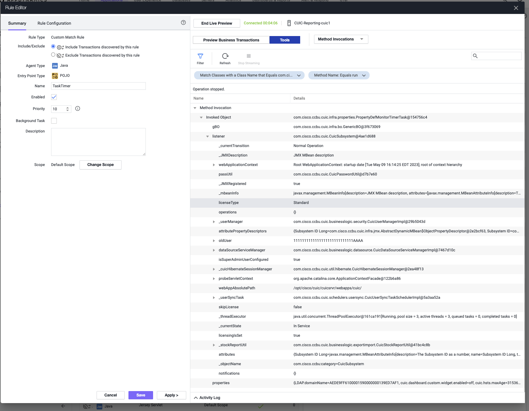The width and height of the screenshot is (529, 411).
Task: Expand the oldUser node
Action: point(214,241)
